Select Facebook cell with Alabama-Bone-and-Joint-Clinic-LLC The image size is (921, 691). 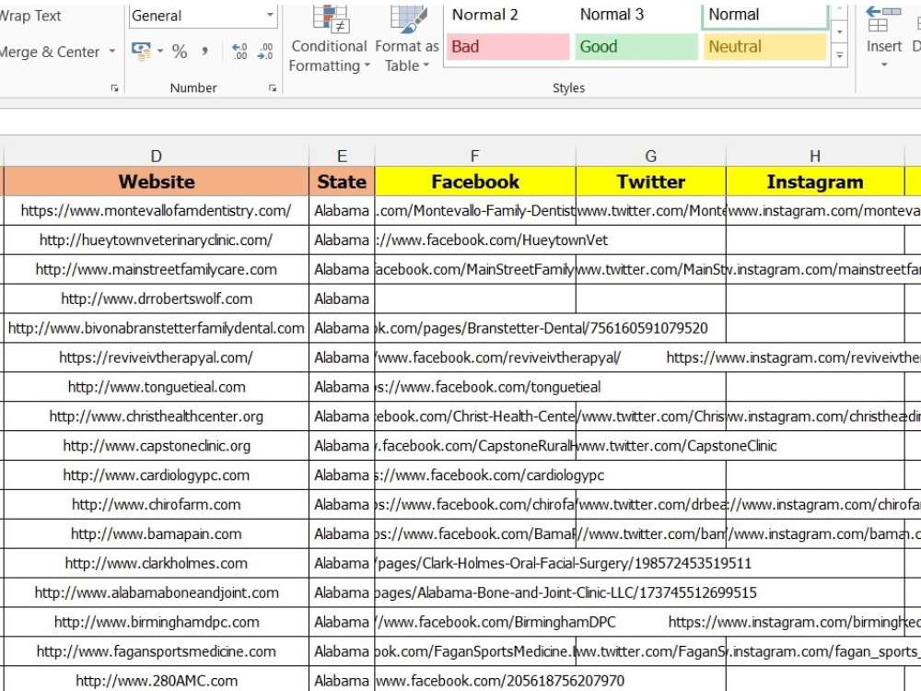point(475,592)
